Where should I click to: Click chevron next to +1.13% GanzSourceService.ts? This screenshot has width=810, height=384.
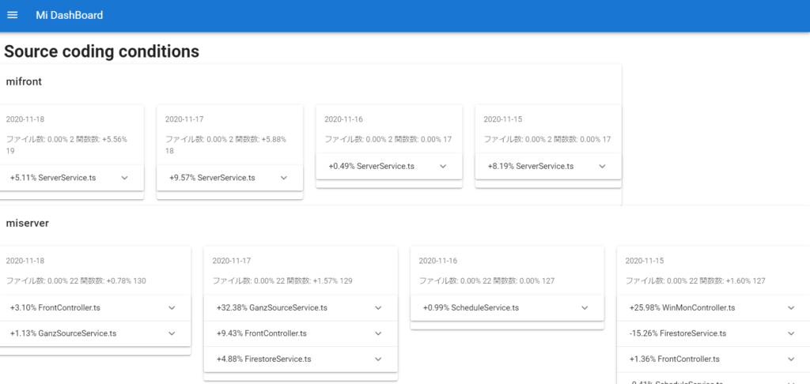[x=172, y=333]
